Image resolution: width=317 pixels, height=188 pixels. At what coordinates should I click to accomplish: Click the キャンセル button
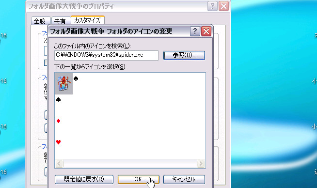[184, 179]
